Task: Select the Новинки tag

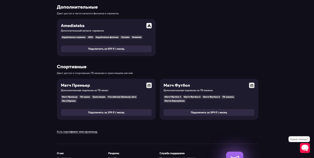Action: point(137,37)
